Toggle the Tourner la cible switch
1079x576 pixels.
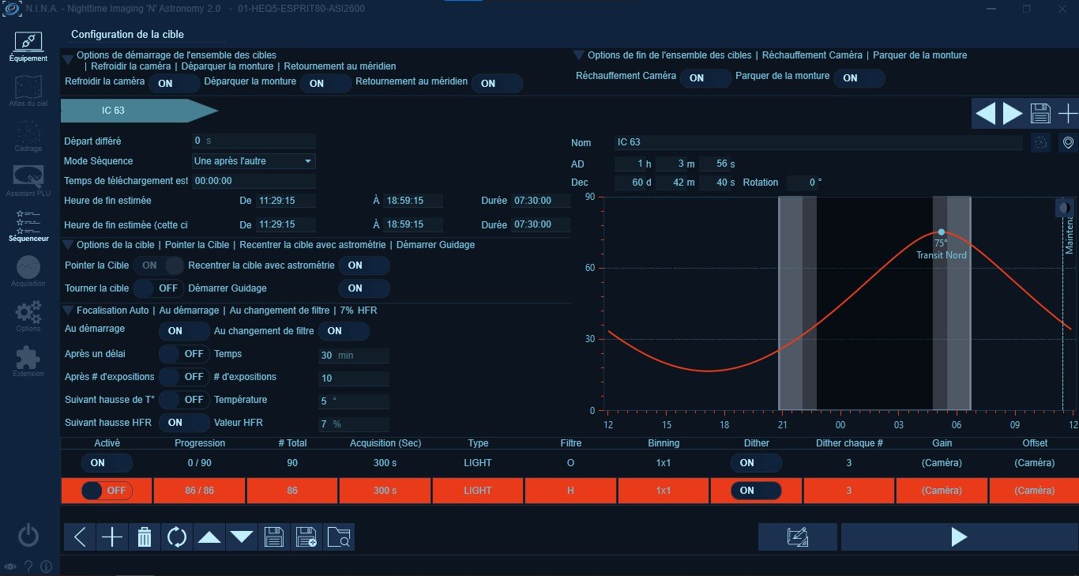pyautogui.click(x=159, y=288)
